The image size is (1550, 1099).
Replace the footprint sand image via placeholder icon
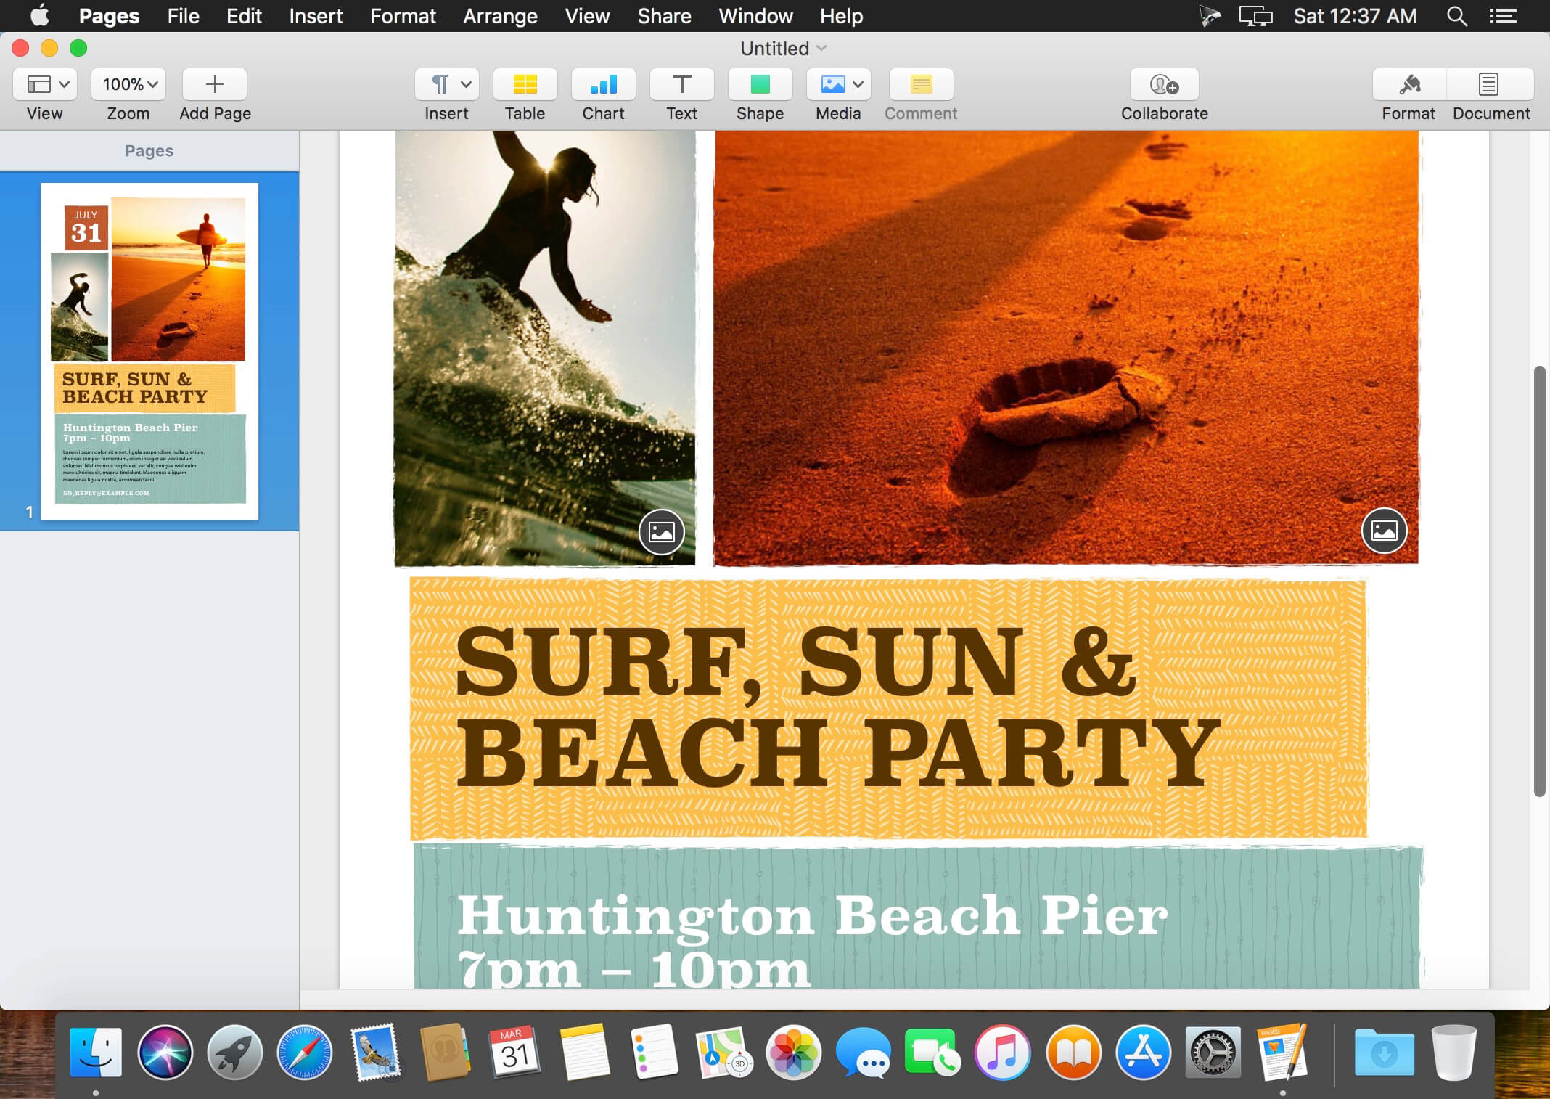(1384, 531)
